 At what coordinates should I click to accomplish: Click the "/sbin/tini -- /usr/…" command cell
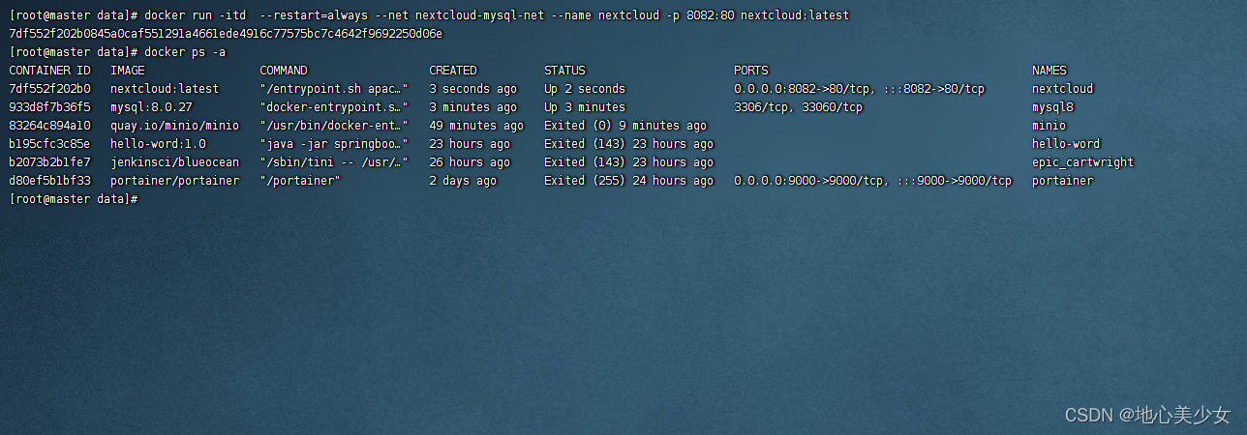[334, 162]
